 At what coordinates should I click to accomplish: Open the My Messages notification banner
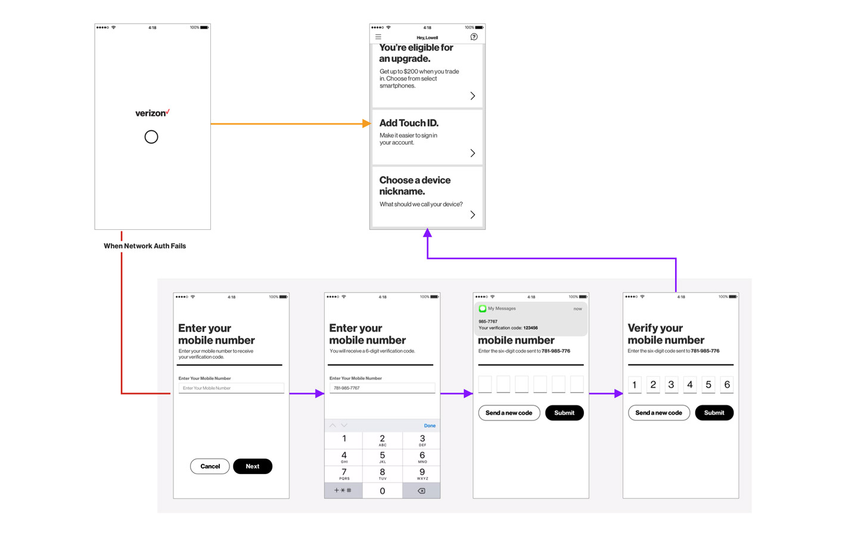click(531, 319)
